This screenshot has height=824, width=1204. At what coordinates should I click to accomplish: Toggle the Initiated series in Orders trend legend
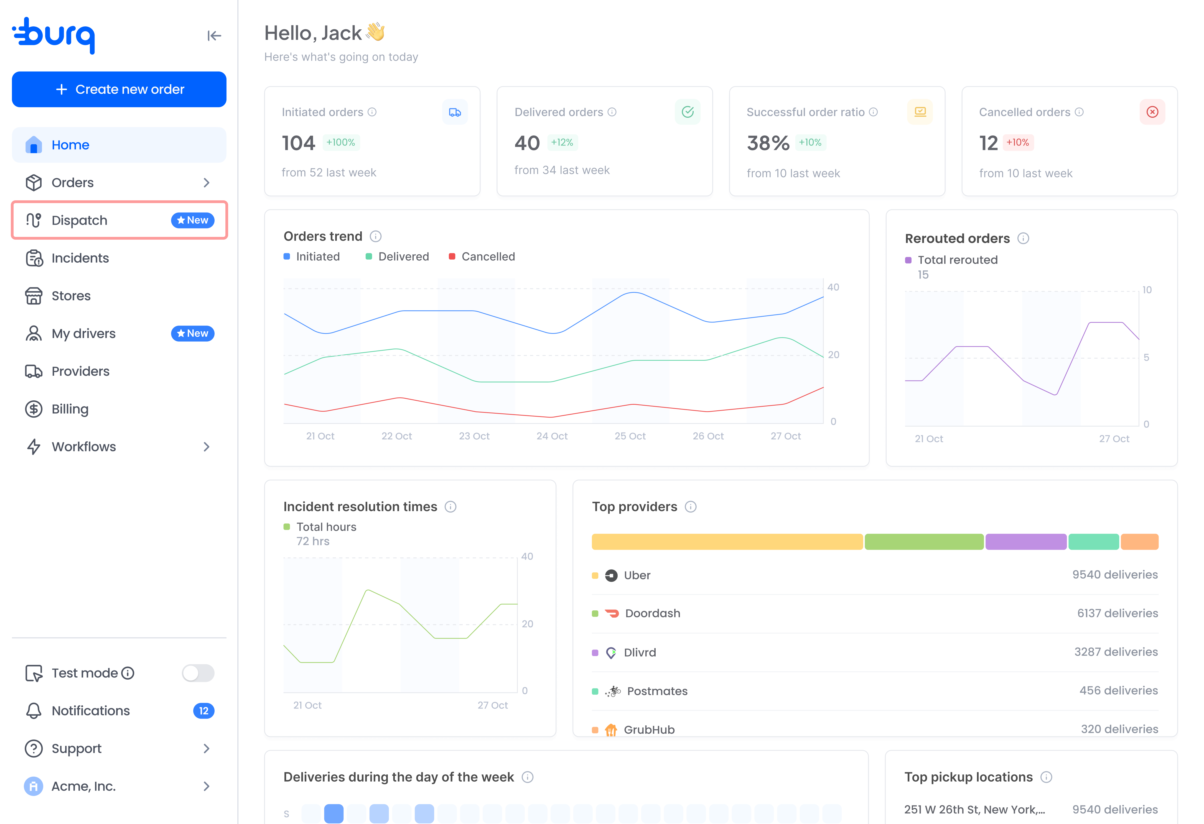311,257
